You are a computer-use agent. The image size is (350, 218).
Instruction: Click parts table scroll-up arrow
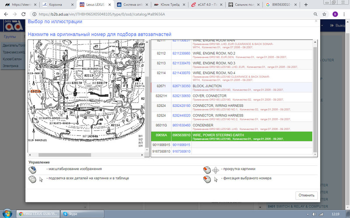point(315,42)
